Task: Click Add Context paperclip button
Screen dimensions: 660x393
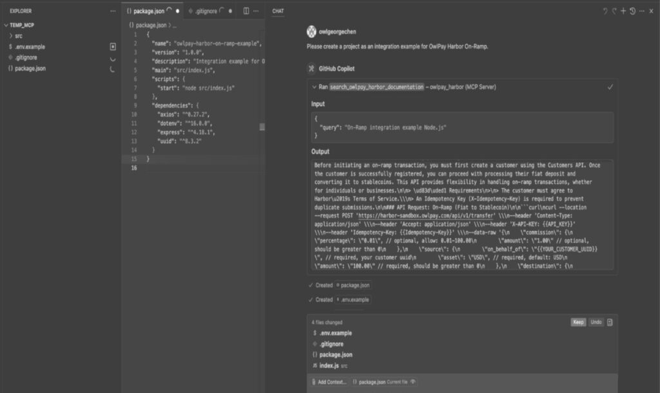Action: click(329, 381)
